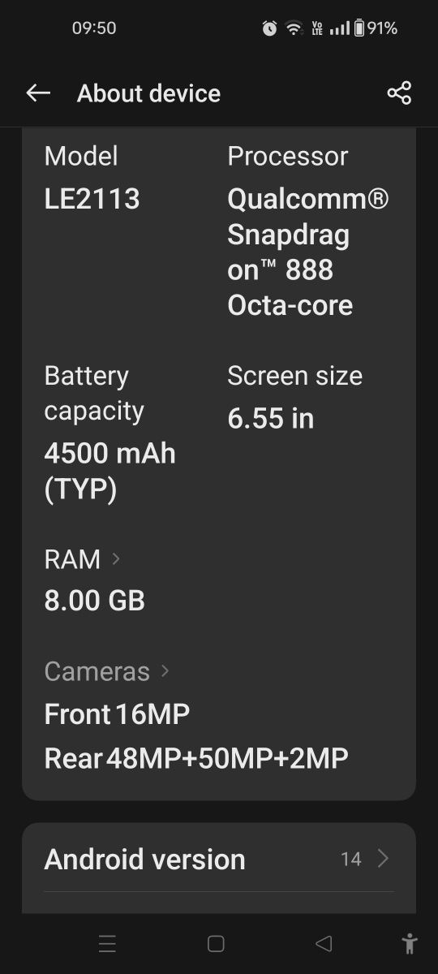Screen dimensions: 438x974
Task: Tap the VoLTE status icon
Action: [x=317, y=28]
